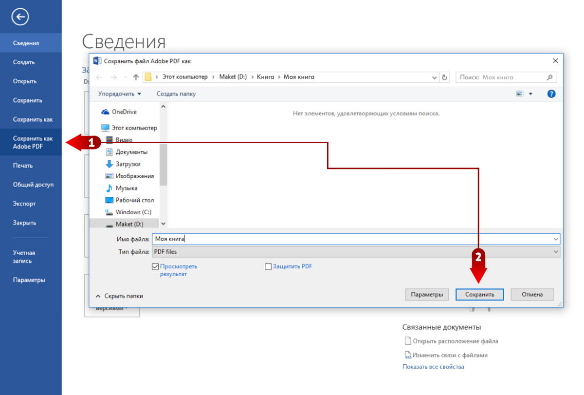Screen dimensions: 584x395
Task: Close the save dialog with X
Action: 555,61
